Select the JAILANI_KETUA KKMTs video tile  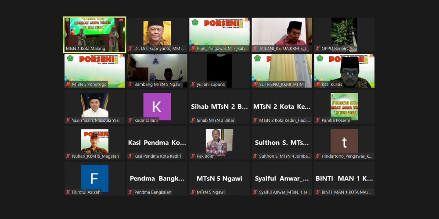pyautogui.click(x=282, y=35)
